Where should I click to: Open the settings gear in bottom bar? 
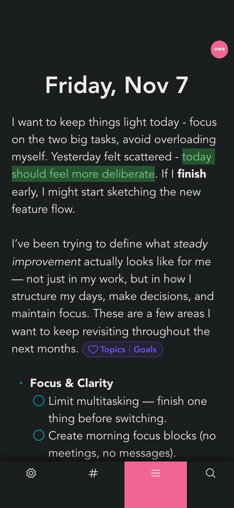(x=31, y=473)
